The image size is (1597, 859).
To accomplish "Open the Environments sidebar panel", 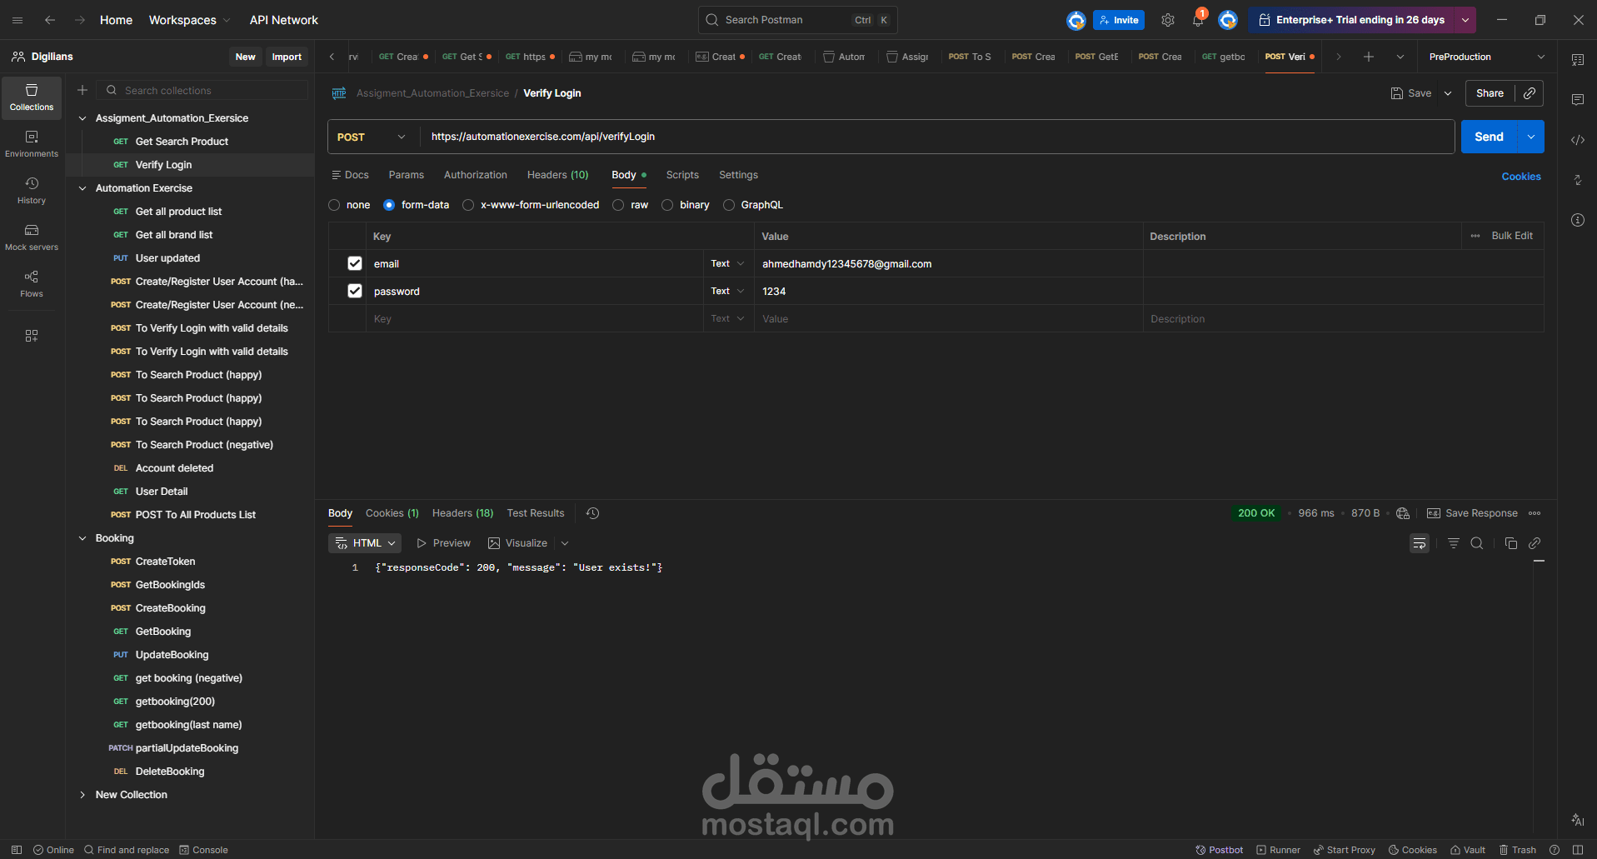I will tap(32, 144).
